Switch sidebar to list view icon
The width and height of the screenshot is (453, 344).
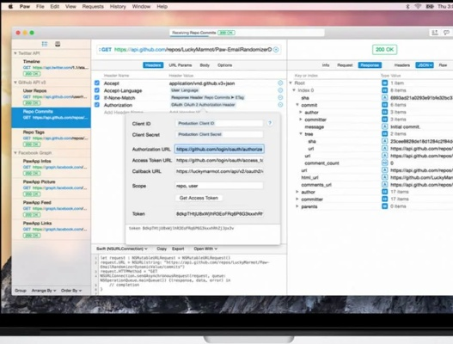point(45,44)
